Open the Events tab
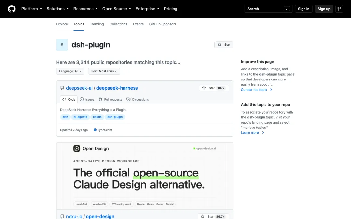This screenshot has height=219, width=351. [x=138, y=24]
